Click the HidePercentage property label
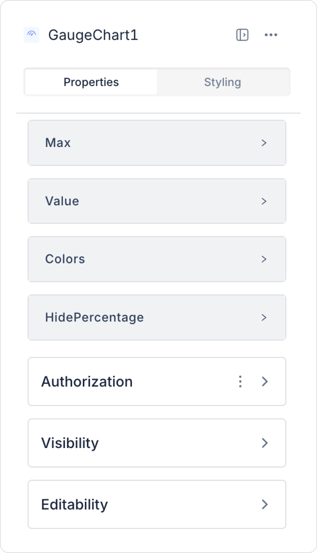Screen dimensions: 317x553 95,317
